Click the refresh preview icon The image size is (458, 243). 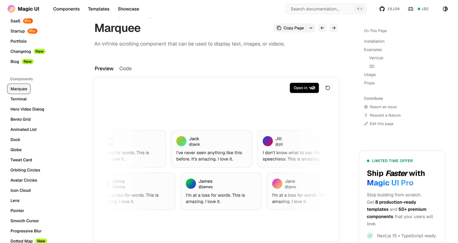tap(327, 88)
